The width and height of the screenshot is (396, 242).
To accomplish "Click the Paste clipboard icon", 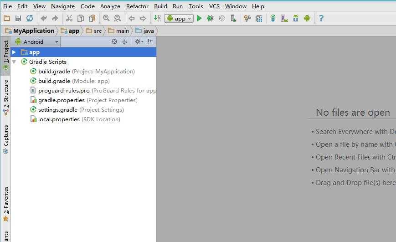I will point(92,18).
